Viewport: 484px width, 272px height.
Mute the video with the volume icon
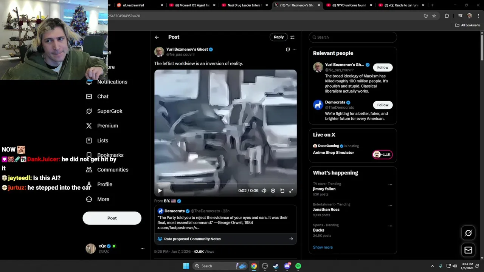[x=264, y=191]
